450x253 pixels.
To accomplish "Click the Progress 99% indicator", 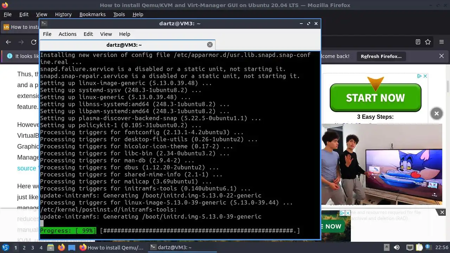I will (68, 231).
